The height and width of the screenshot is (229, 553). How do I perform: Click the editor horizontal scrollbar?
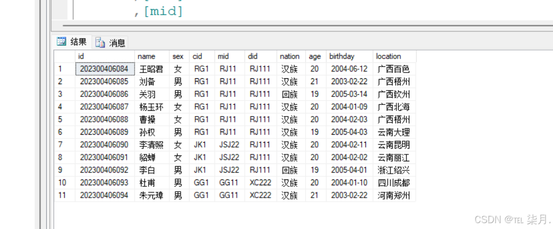(308, 26)
